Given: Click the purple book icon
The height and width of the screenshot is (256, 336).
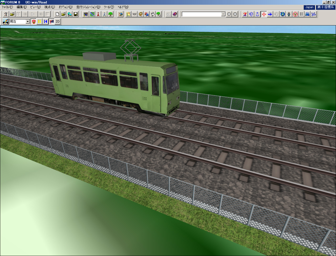Looking at the screenshot, I should tap(175, 14).
